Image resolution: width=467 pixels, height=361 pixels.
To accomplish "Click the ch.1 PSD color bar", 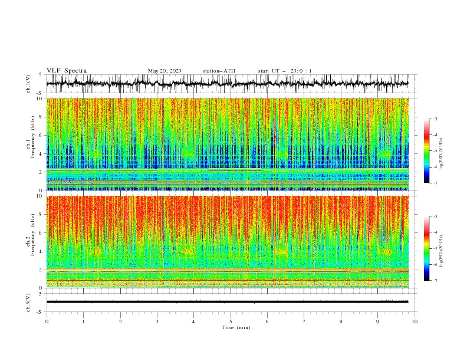I will pyautogui.click(x=427, y=151).
